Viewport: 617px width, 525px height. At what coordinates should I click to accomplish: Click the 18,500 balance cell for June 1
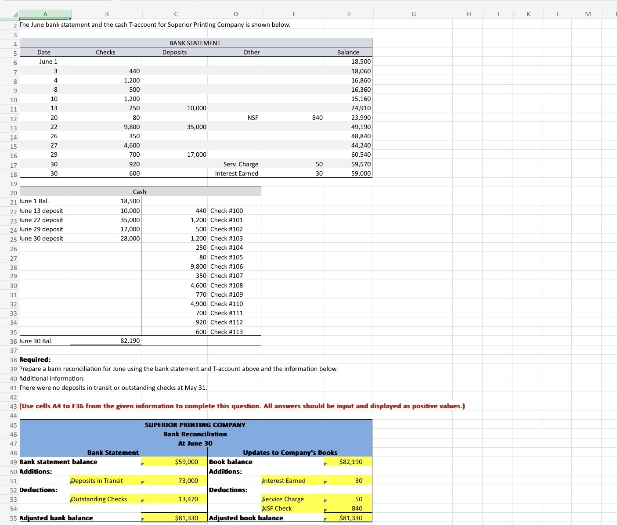click(x=349, y=61)
